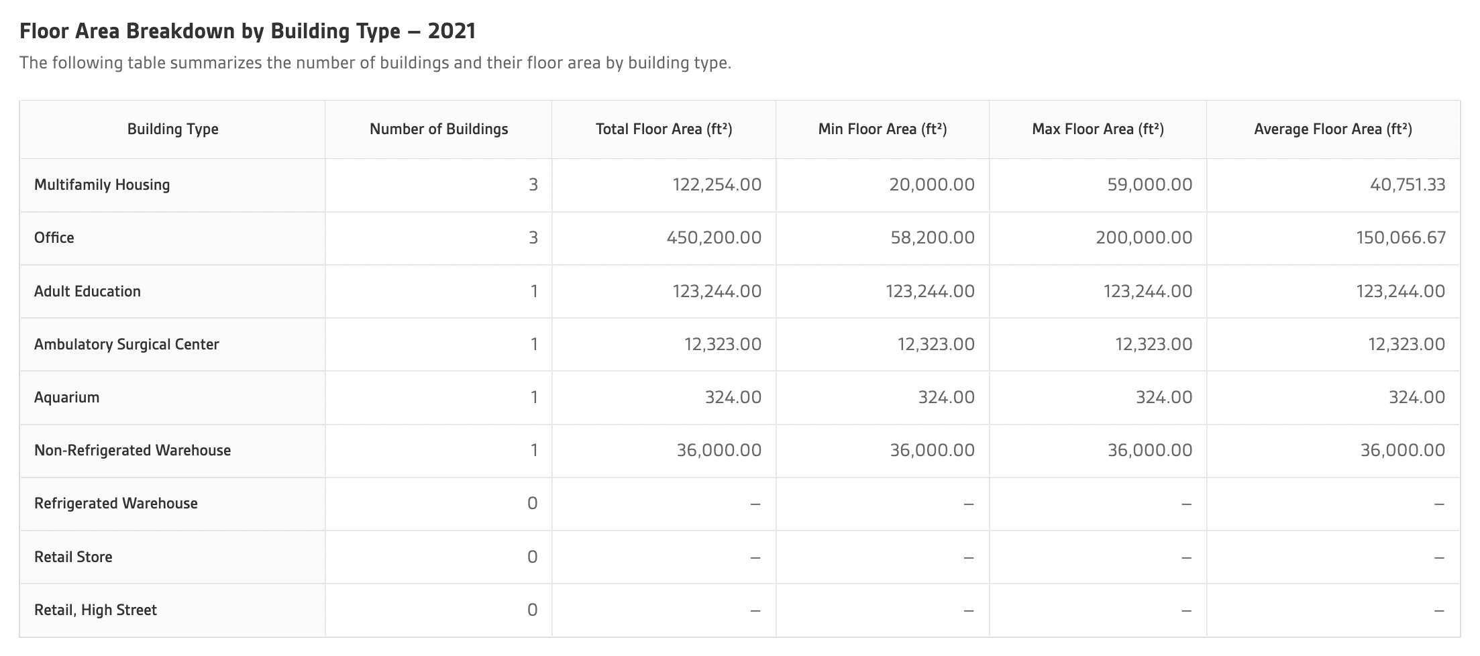The image size is (1480, 656).
Task: Click the Max Floor Area column header
Action: (x=1098, y=129)
